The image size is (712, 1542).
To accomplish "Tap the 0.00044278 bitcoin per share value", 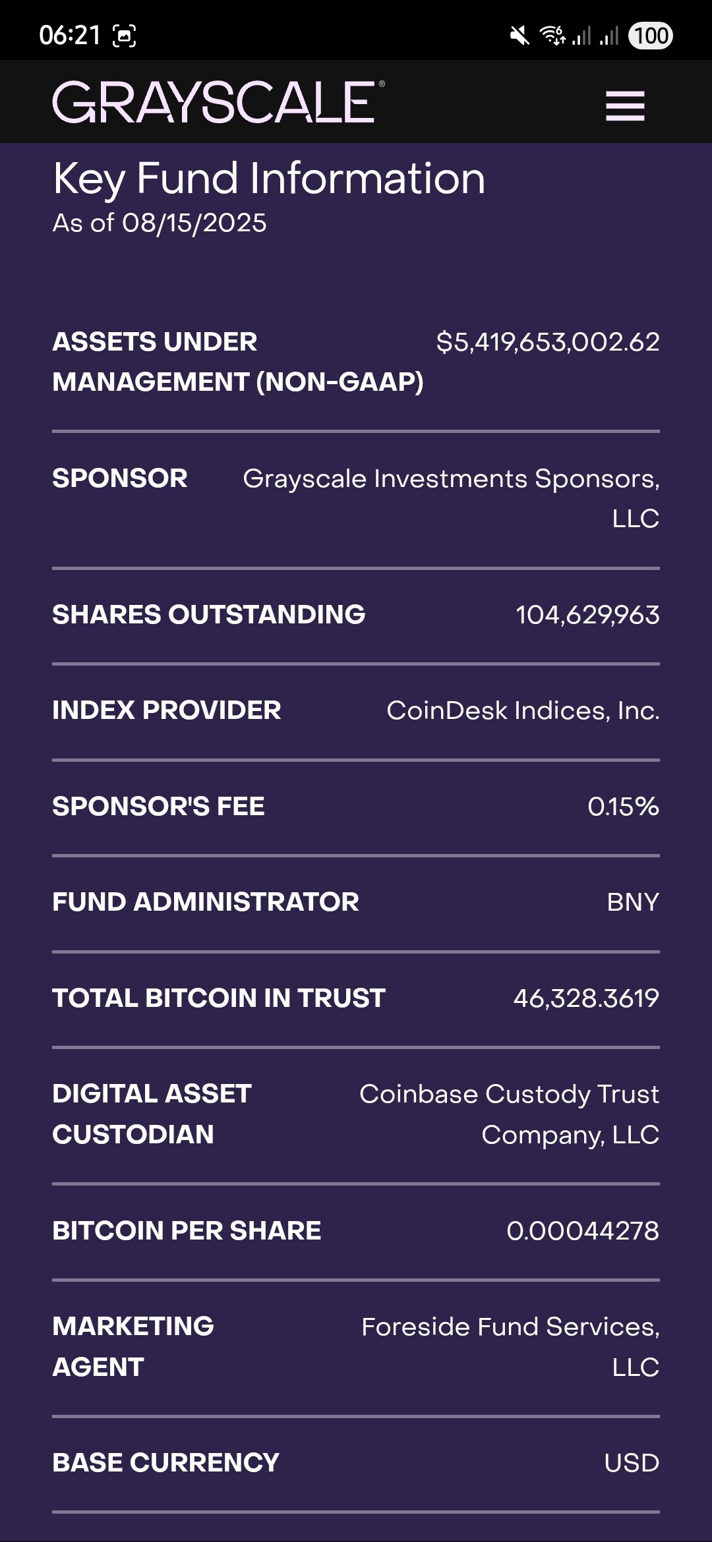I will pyautogui.click(x=582, y=1231).
